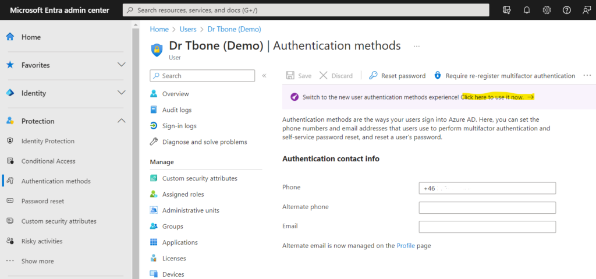Click the Discard button

click(336, 76)
